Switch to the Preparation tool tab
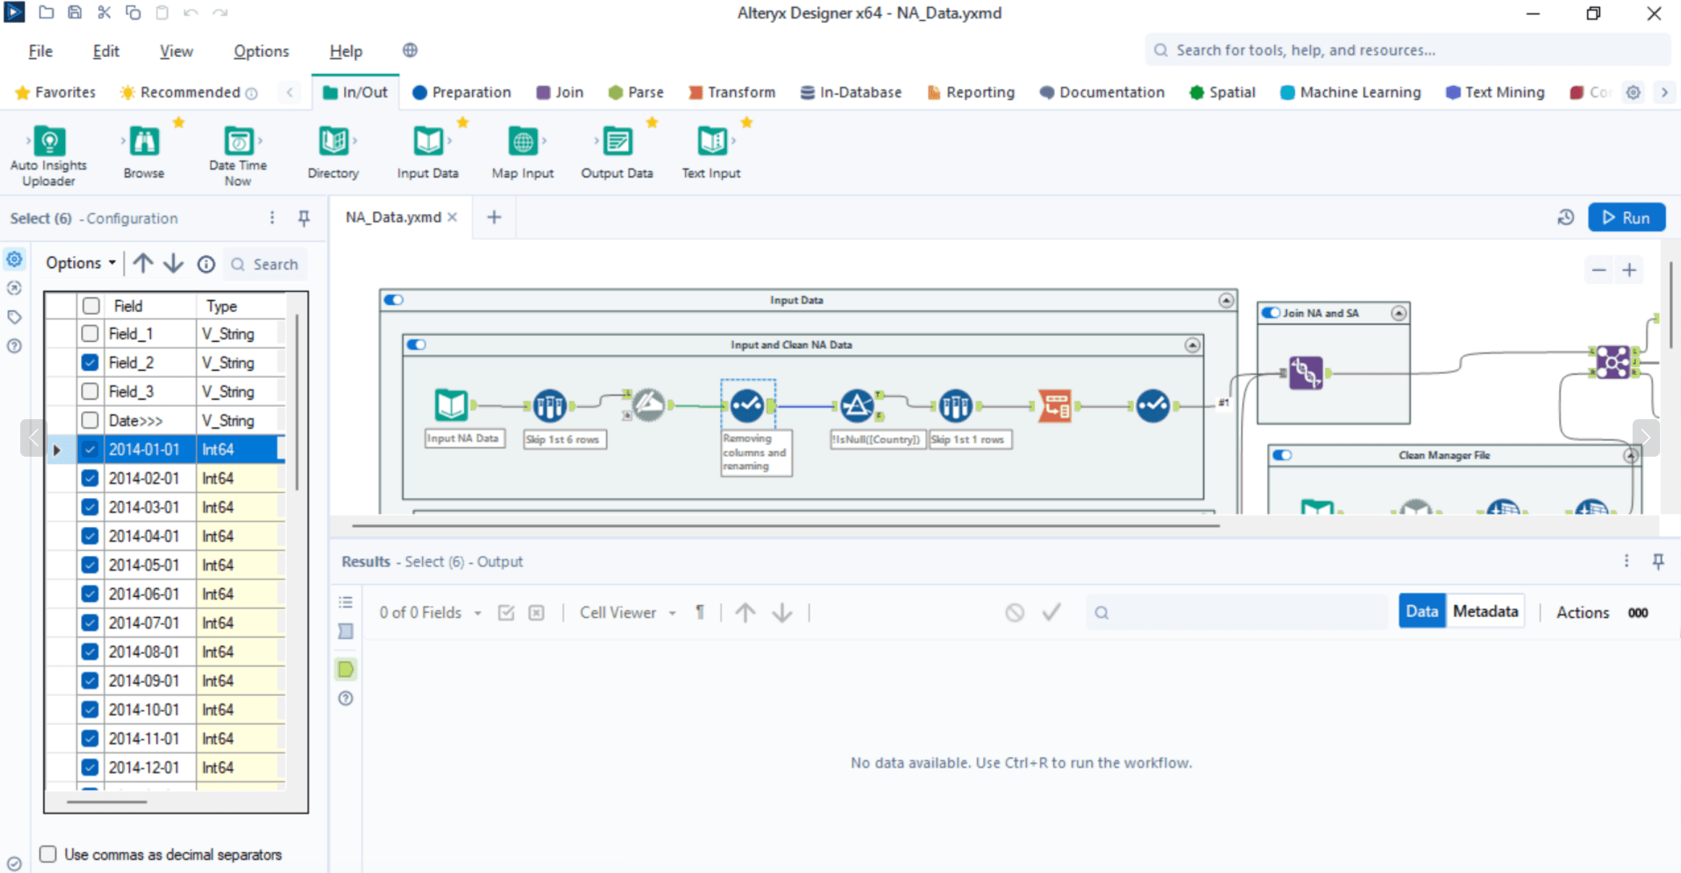 point(461,93)
